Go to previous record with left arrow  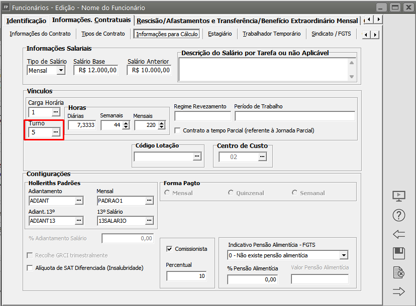click(x=398, y=234)
